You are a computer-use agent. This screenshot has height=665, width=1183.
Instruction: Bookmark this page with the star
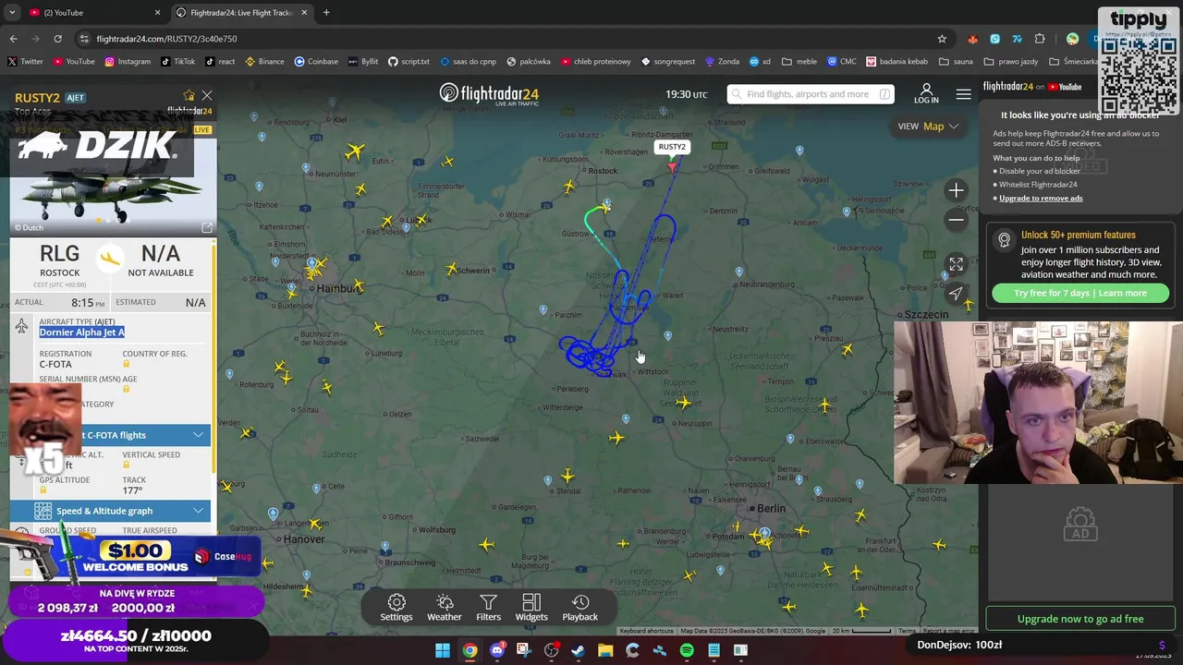pyautogui.click(x=942, y=39)
